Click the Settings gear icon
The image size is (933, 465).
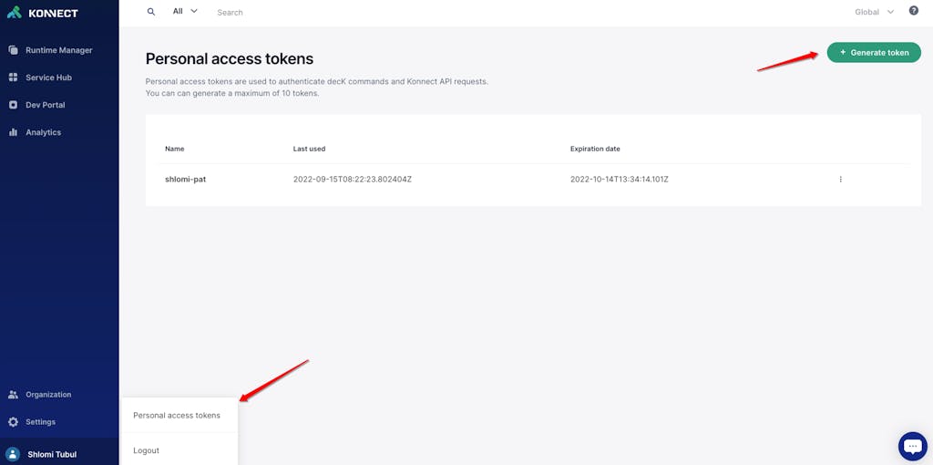14,422
